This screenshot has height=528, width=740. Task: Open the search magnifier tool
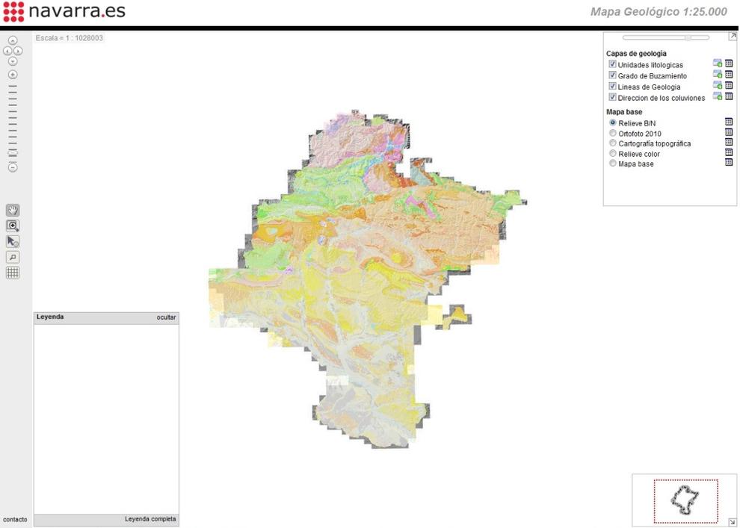click(11, 256)
